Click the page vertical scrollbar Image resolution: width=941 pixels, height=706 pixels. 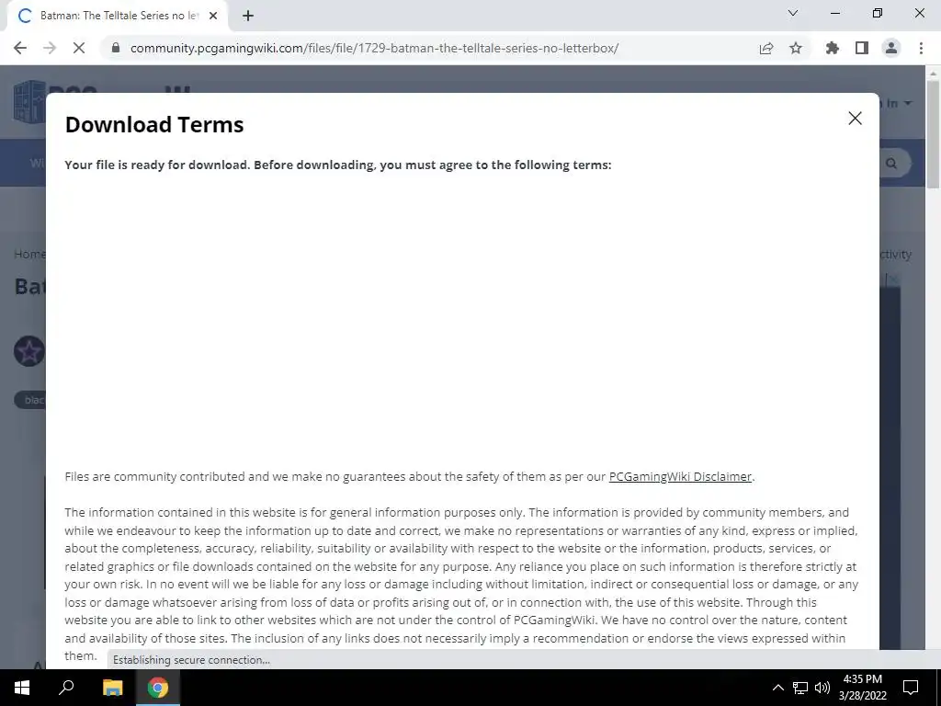933,134
